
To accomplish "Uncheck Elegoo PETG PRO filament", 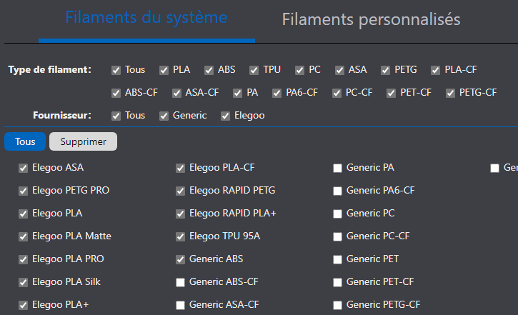I will [x=24, y=191].
